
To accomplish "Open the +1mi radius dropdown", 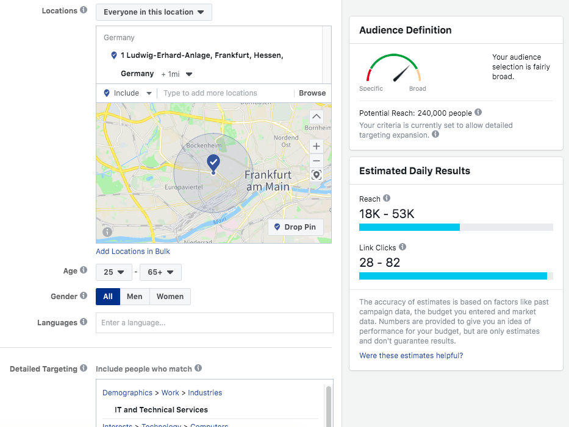I will [x=177, y=74].
